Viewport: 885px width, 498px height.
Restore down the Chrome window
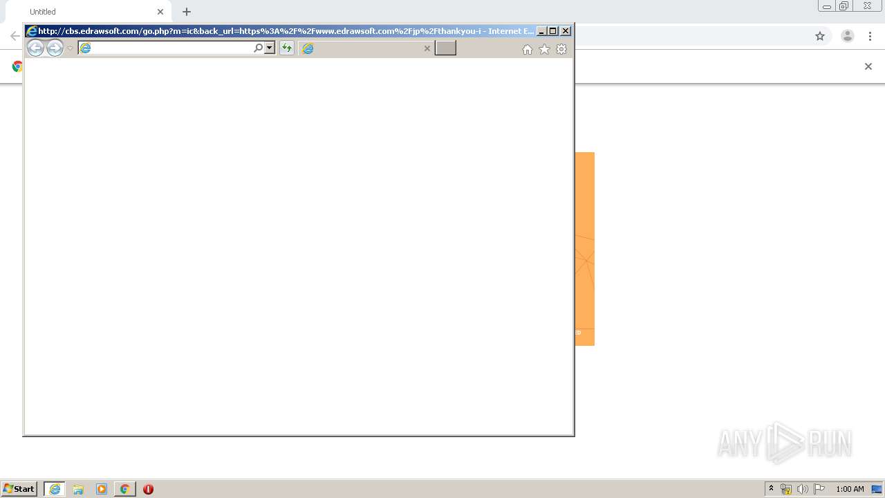pos(844,6)
